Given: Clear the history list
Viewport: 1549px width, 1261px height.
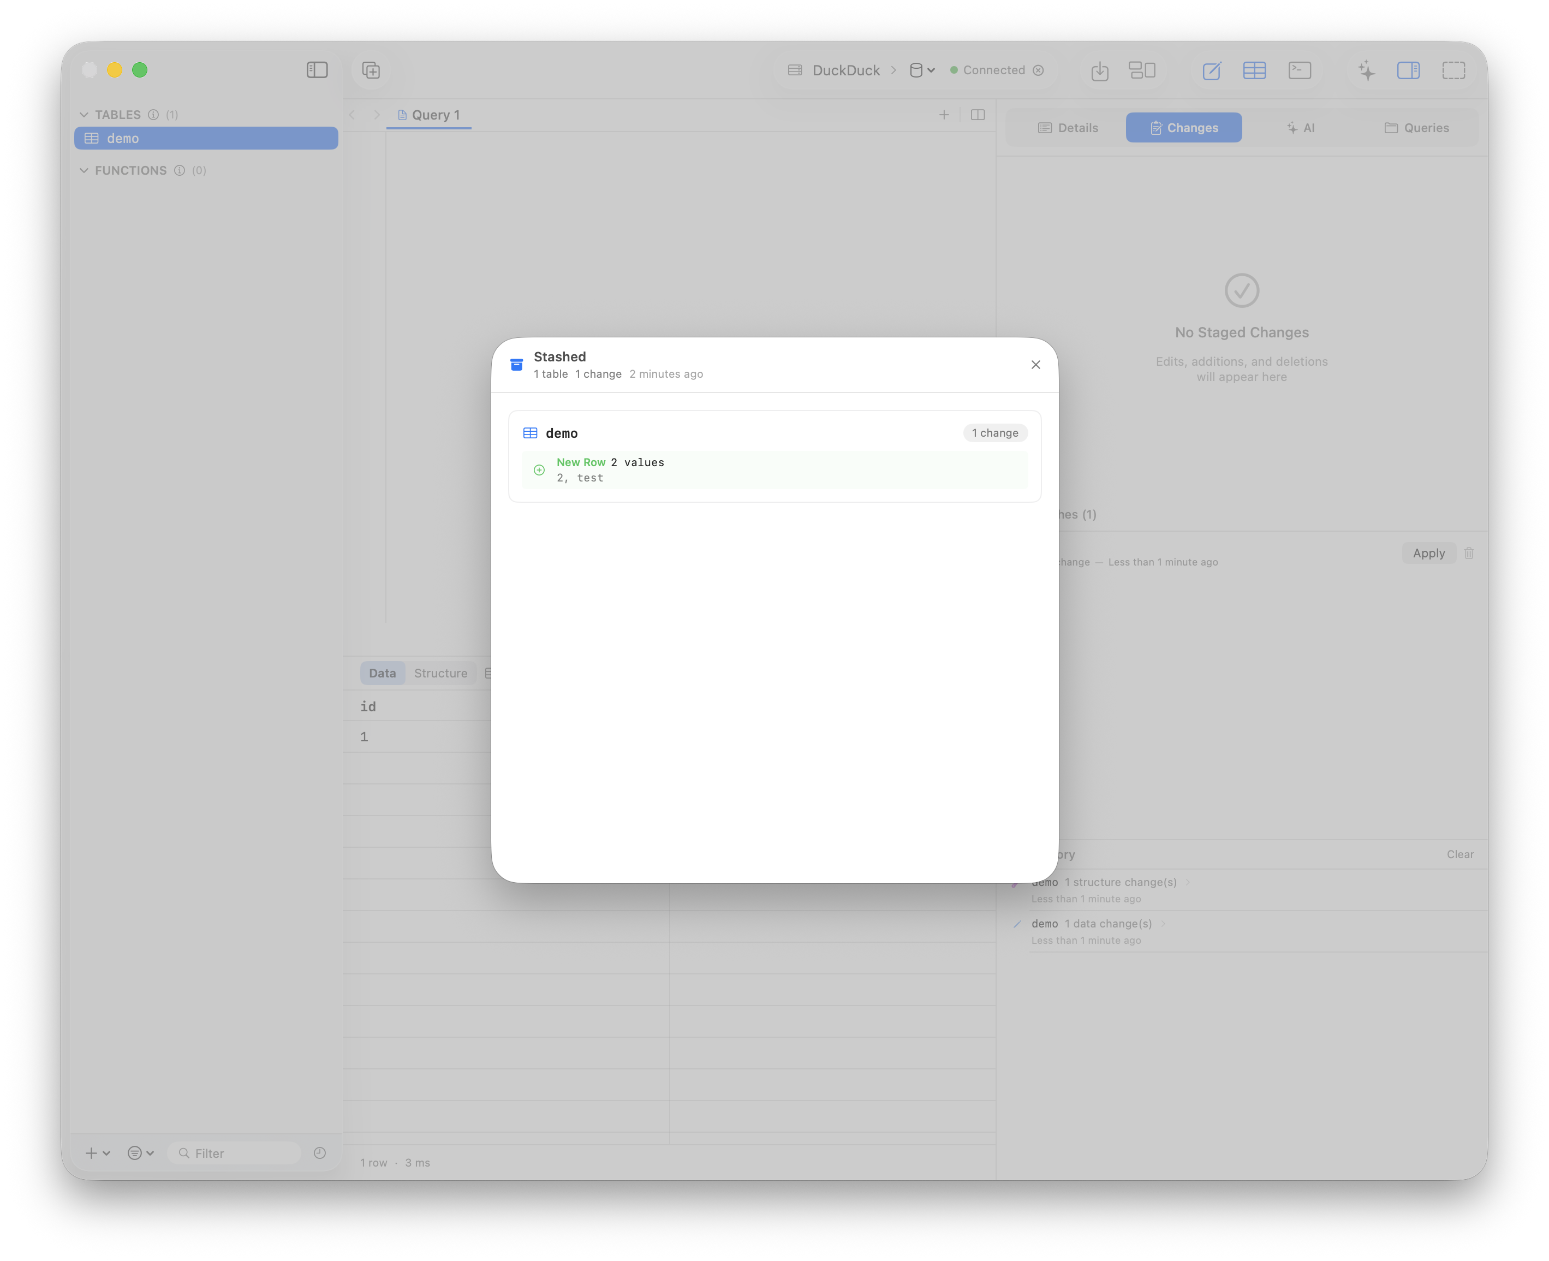Looking at the screenshot, I should click(1459, 855).
